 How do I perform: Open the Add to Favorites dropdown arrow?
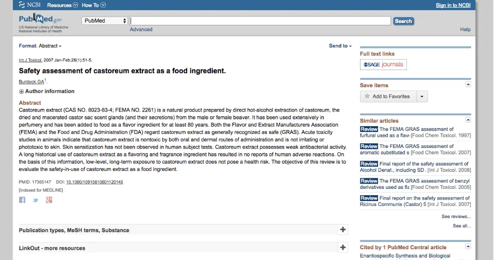[x=422, y=96]
